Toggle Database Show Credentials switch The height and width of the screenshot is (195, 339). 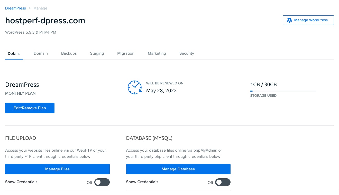coord(223,182)
